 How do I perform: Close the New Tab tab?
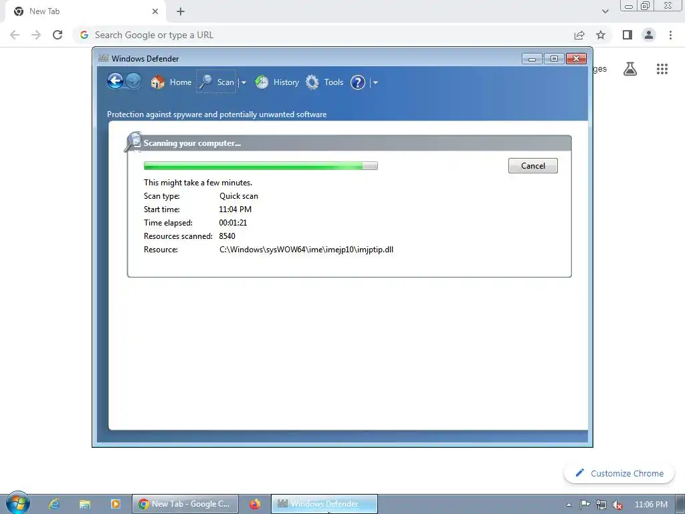click(155, 11)
